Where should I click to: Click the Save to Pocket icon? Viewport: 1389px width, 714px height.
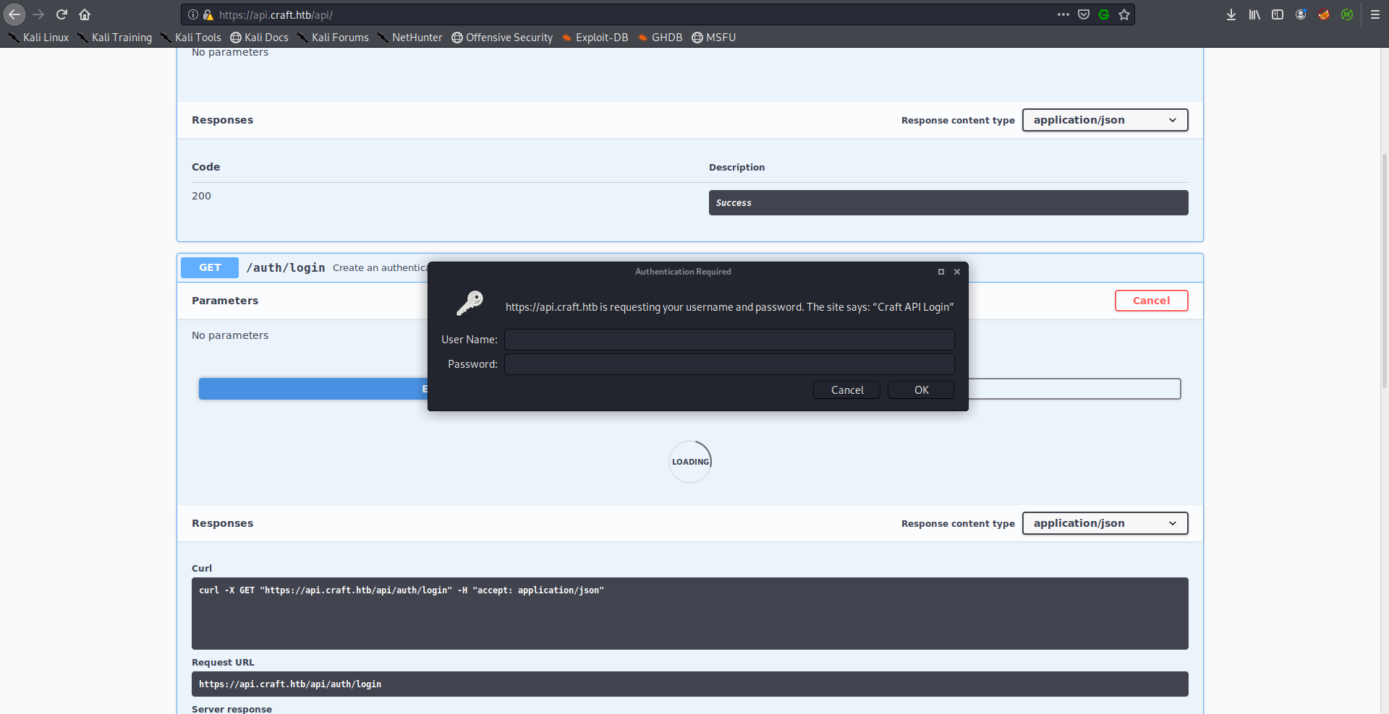(x=1084, y=14)
